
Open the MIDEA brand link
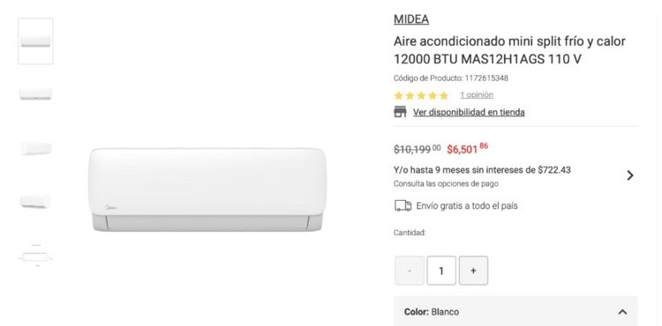coord(411,19)
